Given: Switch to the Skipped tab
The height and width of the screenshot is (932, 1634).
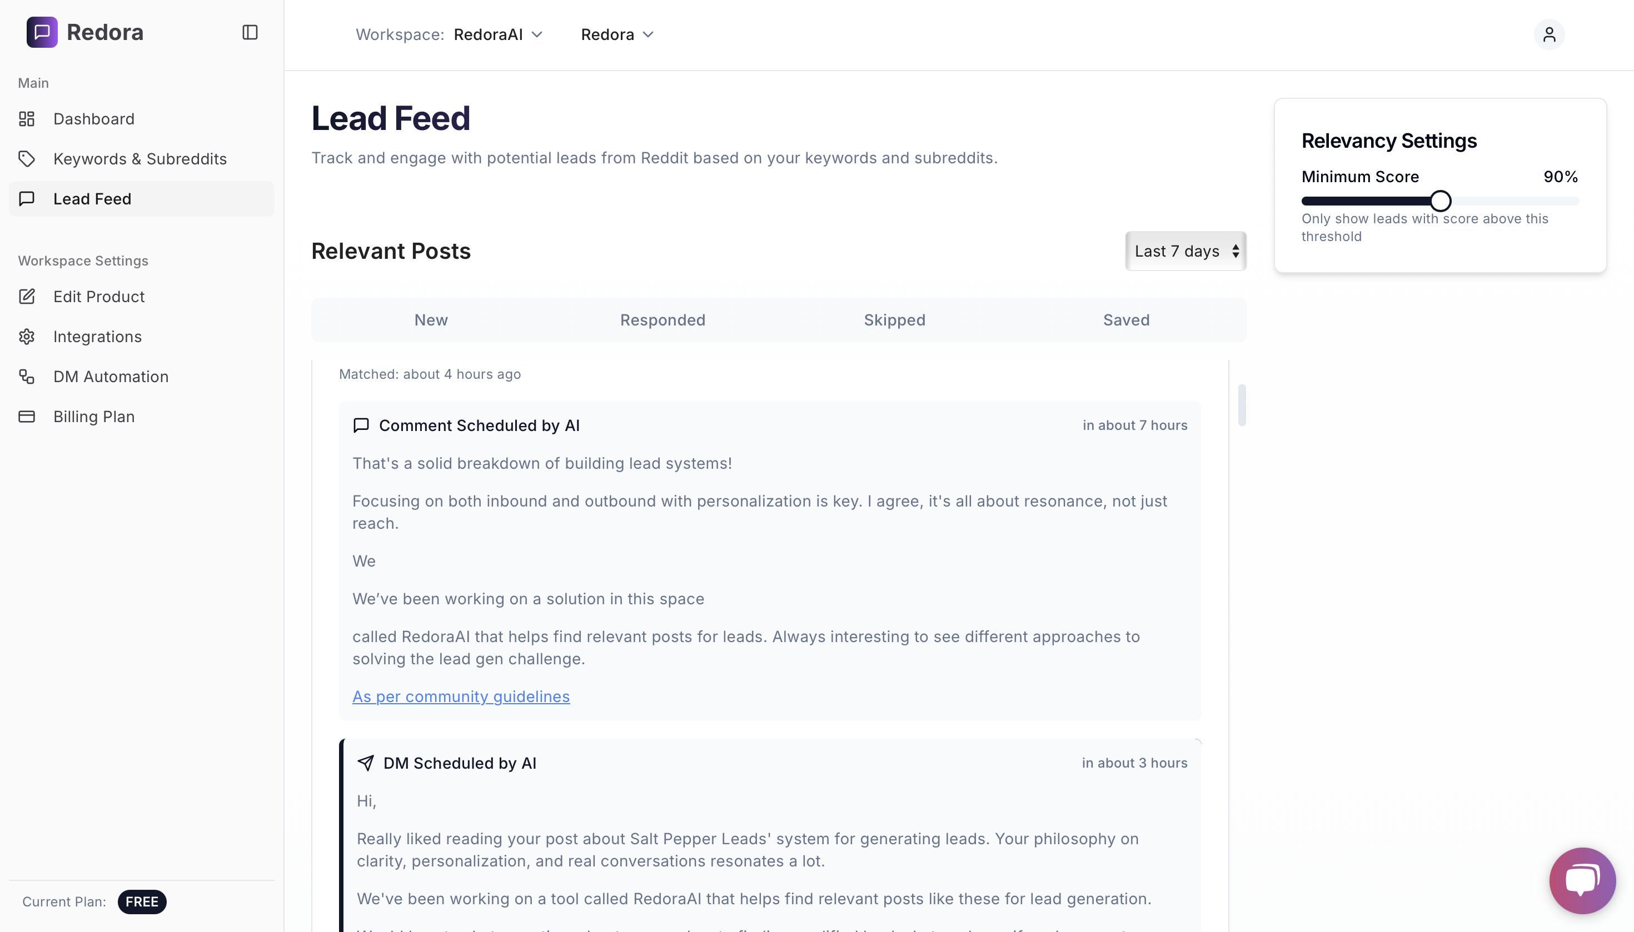Looking at the screenshot, I should (894, 320).
